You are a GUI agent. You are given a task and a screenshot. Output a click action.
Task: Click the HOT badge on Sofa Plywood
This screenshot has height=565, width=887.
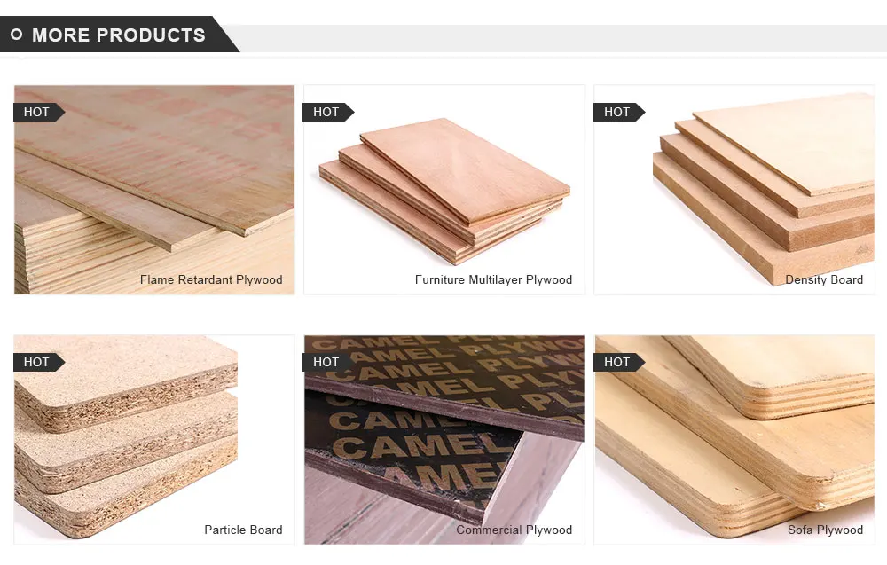pos(619,362)
